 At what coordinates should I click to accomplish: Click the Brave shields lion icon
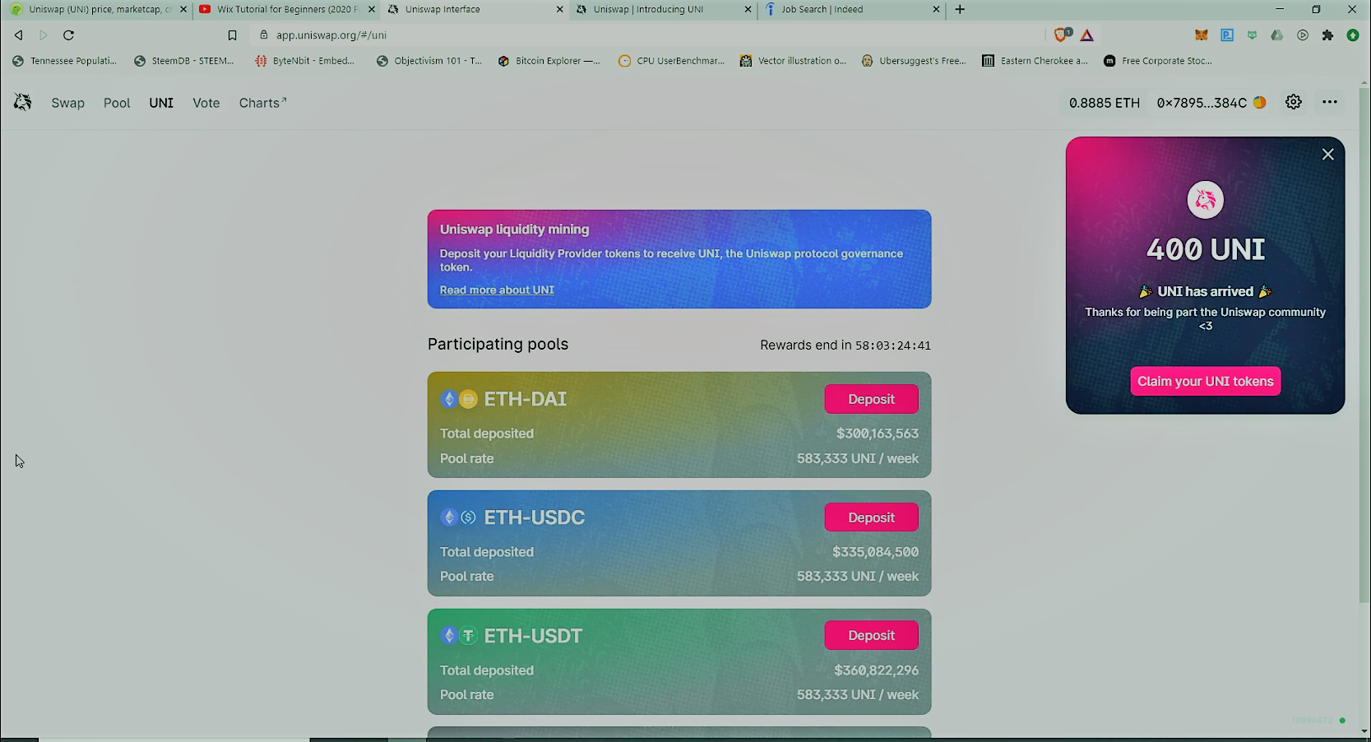click(1062, 35)
